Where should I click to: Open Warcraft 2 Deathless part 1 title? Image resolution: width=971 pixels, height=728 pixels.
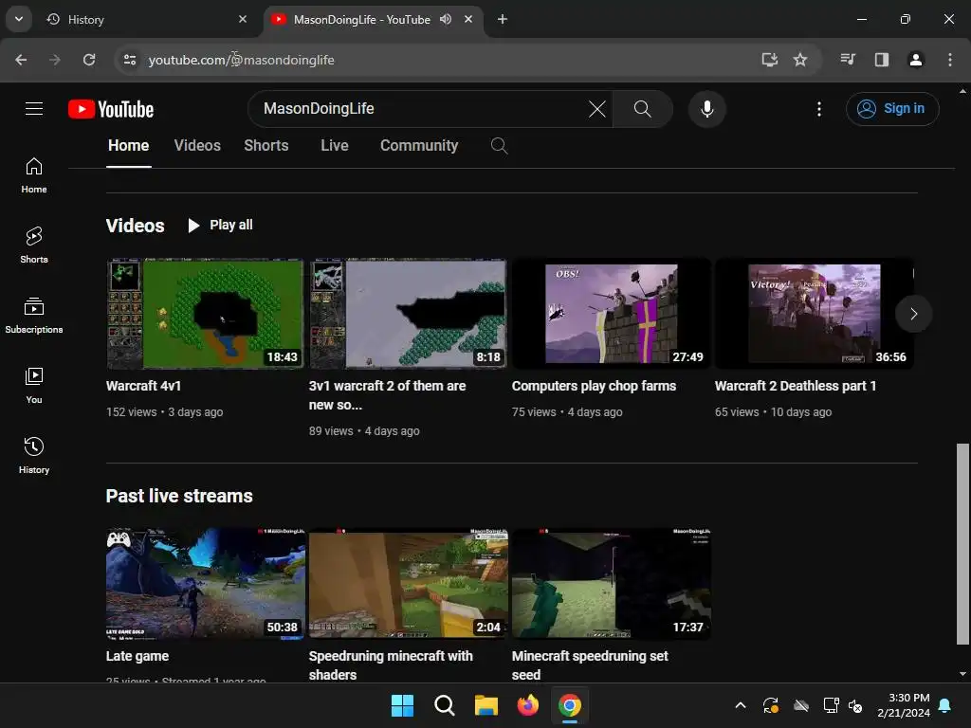point(796,386)
